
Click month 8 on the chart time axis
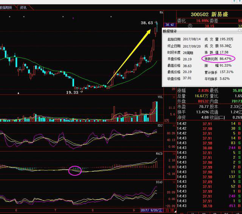(93, 210)
